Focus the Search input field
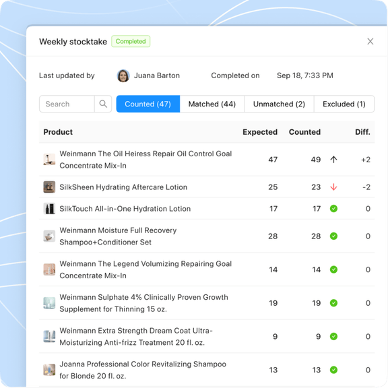The image size is (388, 388). point(67,104)
